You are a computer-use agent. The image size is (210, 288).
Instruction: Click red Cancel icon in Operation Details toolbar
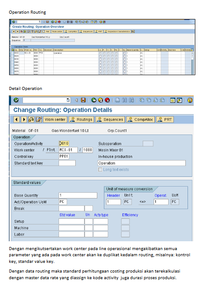(x=107, y=100)
